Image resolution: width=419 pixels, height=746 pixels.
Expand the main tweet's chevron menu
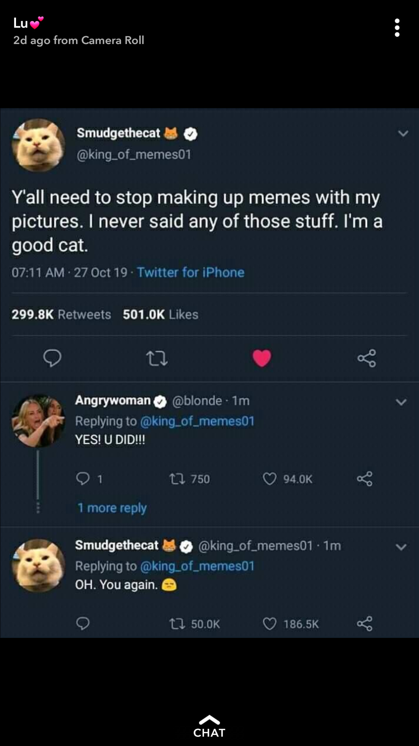tap(403, 134)
